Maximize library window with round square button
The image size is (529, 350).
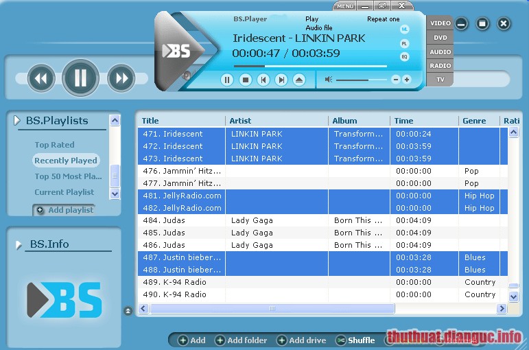click(482, 23)
